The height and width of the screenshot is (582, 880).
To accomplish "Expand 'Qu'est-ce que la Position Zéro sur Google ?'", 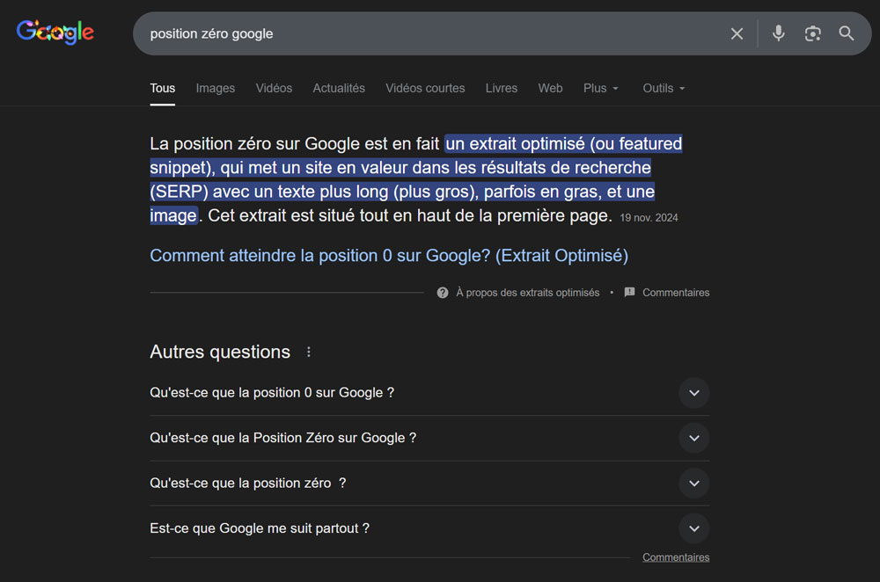I will pyautogui.click(x=693, y=438).
